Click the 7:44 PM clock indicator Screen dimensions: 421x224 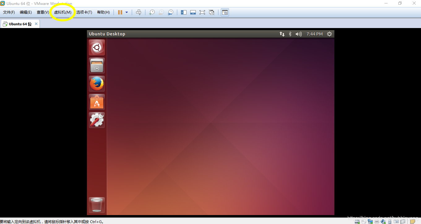315,34
